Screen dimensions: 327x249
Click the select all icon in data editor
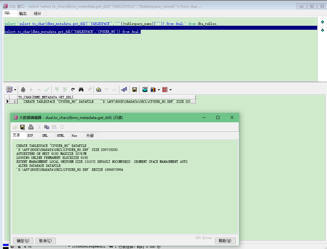pos(62,127)
